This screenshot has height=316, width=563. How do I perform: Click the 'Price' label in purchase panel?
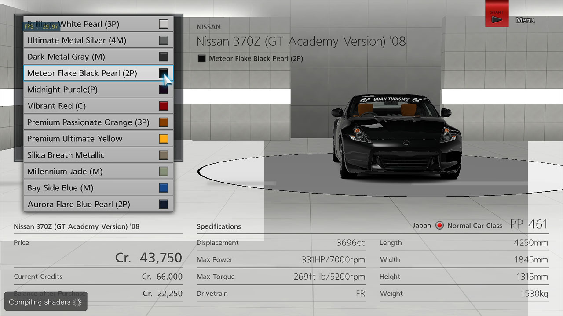(21, 243)
